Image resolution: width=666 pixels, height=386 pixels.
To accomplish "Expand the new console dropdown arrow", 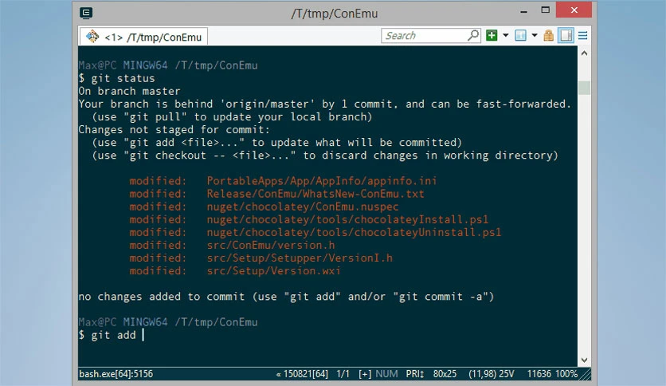I will (505, 35).
